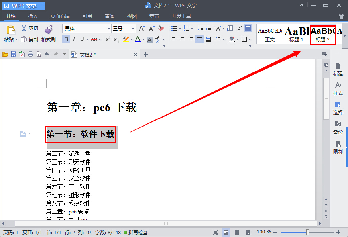
Task: Click the superscript X² icon
Action: tap(108, 39)
